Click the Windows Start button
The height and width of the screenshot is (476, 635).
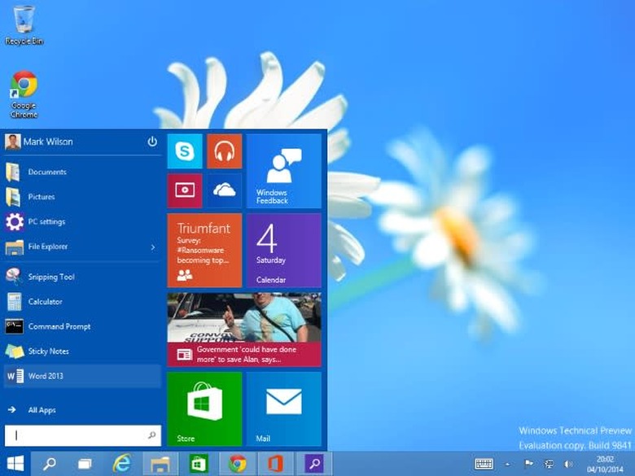coord(15,464)
